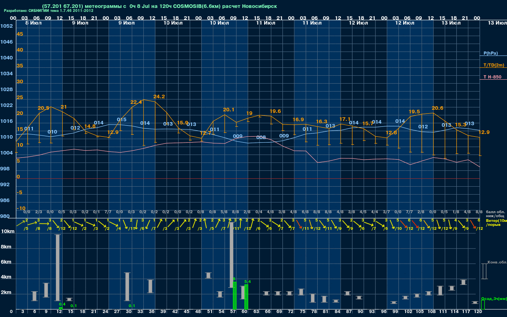Click the 3/7 cloud amount value
Viewport: 507px width, 317px height.
click(x=386, y=212)
